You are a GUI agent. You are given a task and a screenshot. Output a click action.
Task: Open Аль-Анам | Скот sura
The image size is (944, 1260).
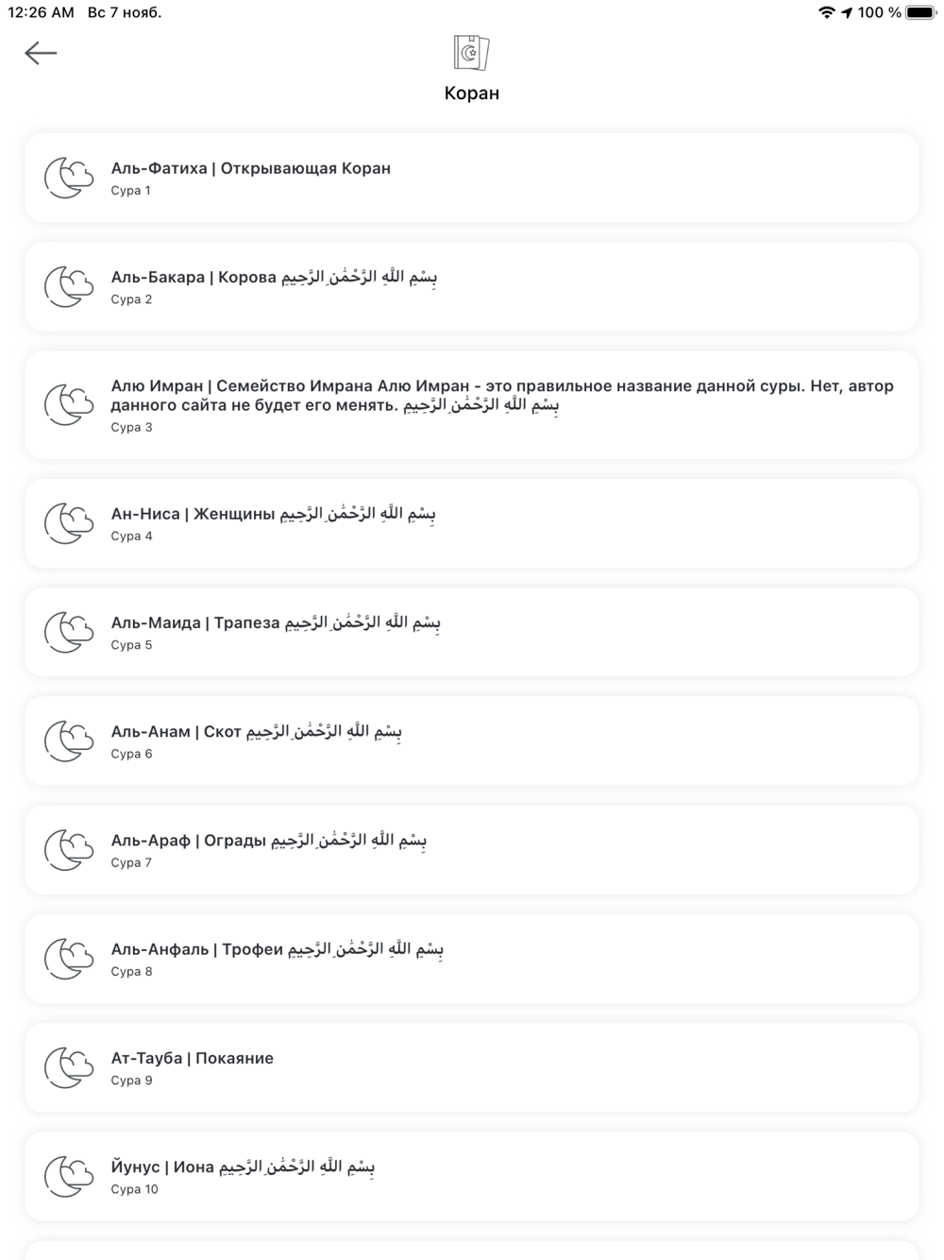coord(472,741)
